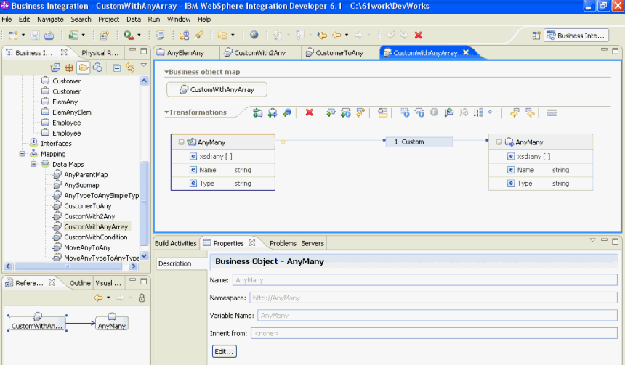
Task: Collapse the Mapping tree node
Action: click(23, 154)
